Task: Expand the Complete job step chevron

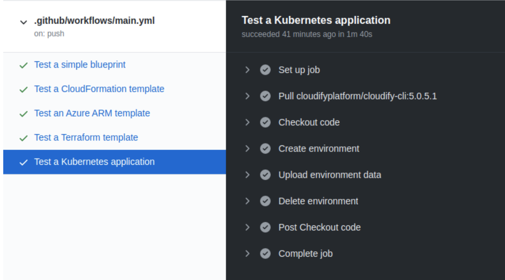Action: pyautogui.click(x=247, y=253)
